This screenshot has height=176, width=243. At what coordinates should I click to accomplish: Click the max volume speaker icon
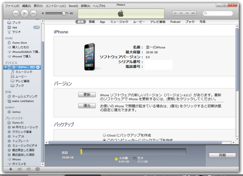tap(71, 14)
